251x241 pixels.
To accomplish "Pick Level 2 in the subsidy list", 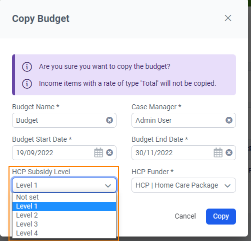I will coord(64,216).
